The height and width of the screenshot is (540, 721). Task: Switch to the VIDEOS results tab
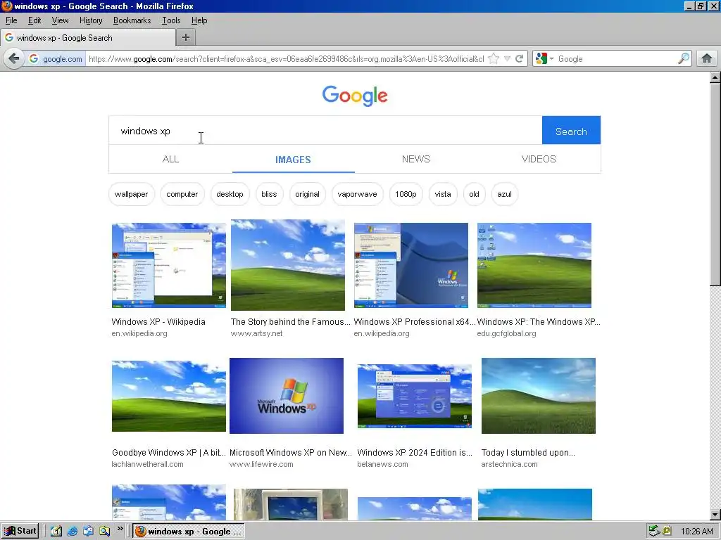click(x=539, y=159)
